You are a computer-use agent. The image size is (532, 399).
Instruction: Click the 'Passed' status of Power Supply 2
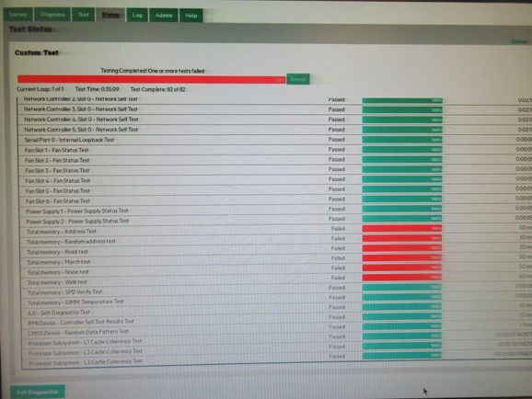pos(337,219)
